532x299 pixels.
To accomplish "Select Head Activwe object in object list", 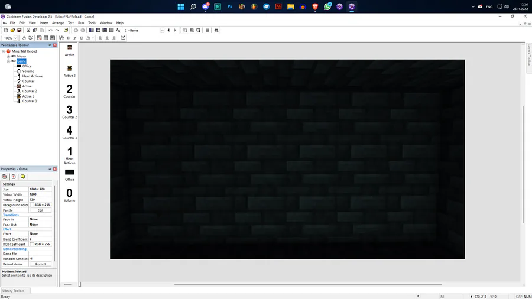I will coord(69,155).
